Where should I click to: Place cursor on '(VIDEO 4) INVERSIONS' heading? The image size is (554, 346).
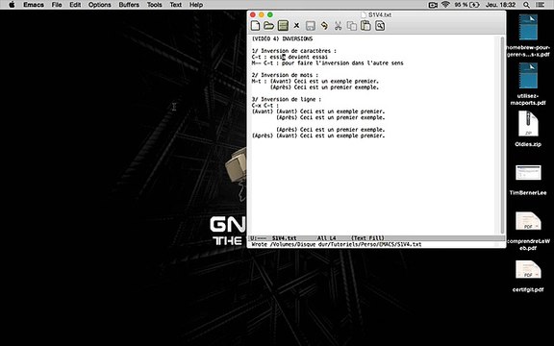[x=282, y=38]
